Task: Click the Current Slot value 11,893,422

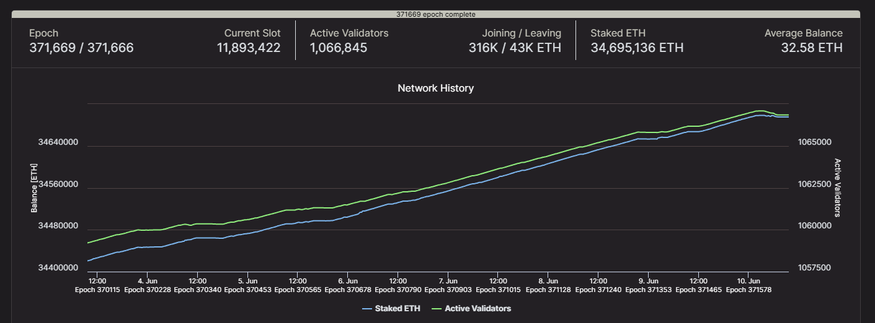Action: (249, 48)
